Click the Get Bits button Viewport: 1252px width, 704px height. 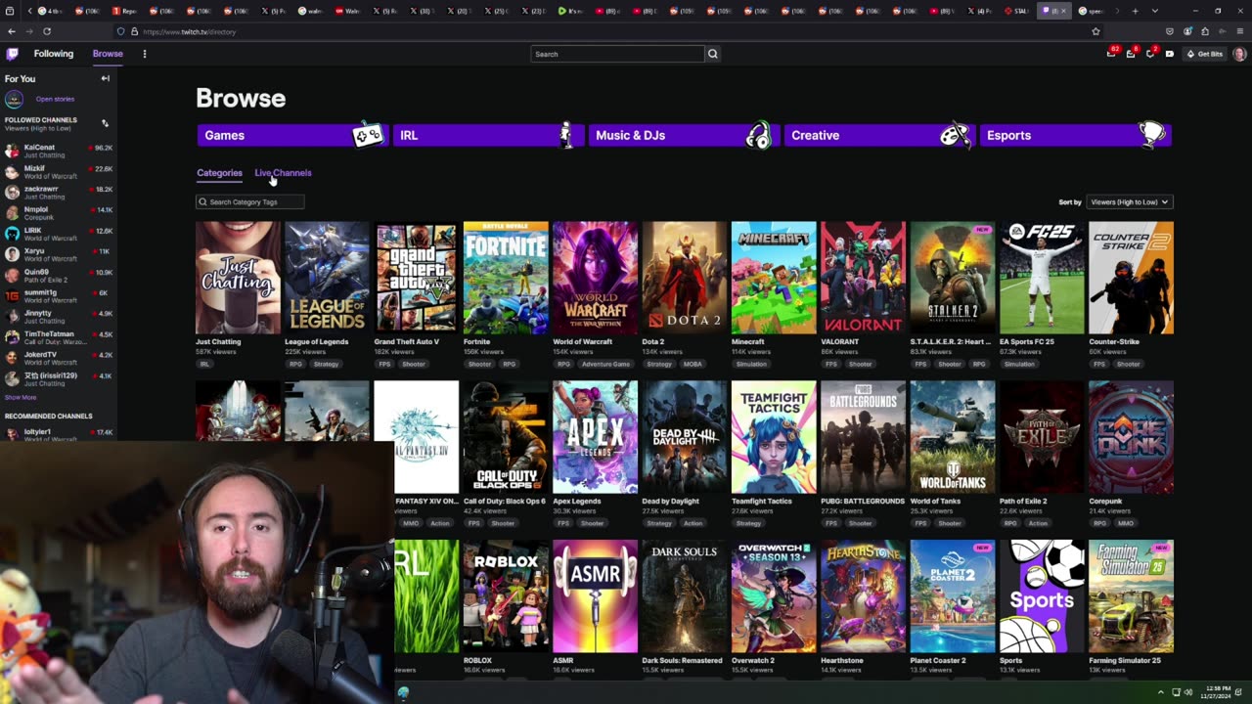[x=1204, y=54]
